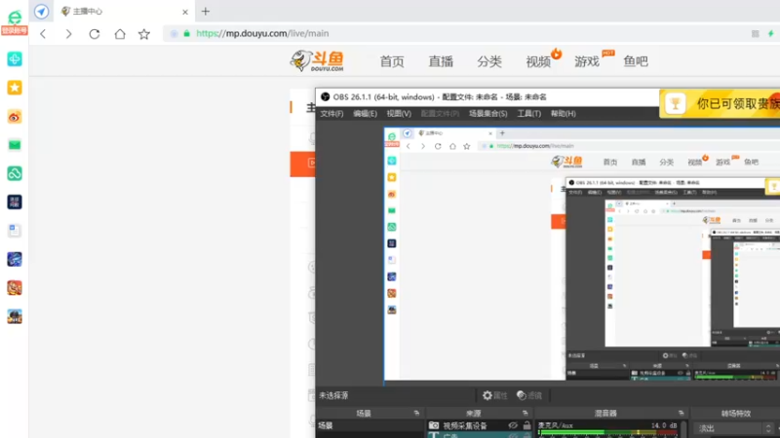Image resolution: width=780 pixels, height=438 pixels.
Task: Open OBS 配置文件(P) menu
Action: (440, 114)
